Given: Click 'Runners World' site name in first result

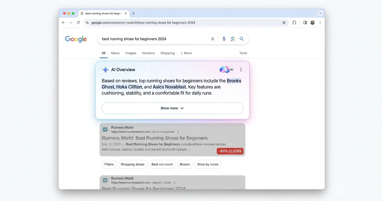Looking at the screenshot, I should pyautogui.click(x=122, y=127).
